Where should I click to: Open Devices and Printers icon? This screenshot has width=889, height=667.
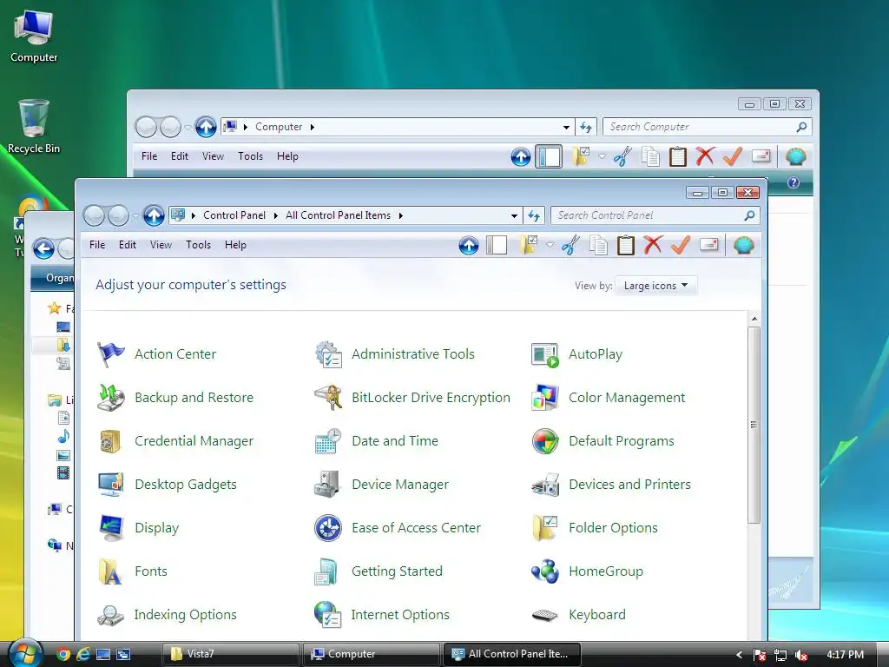tap(545, 485)
